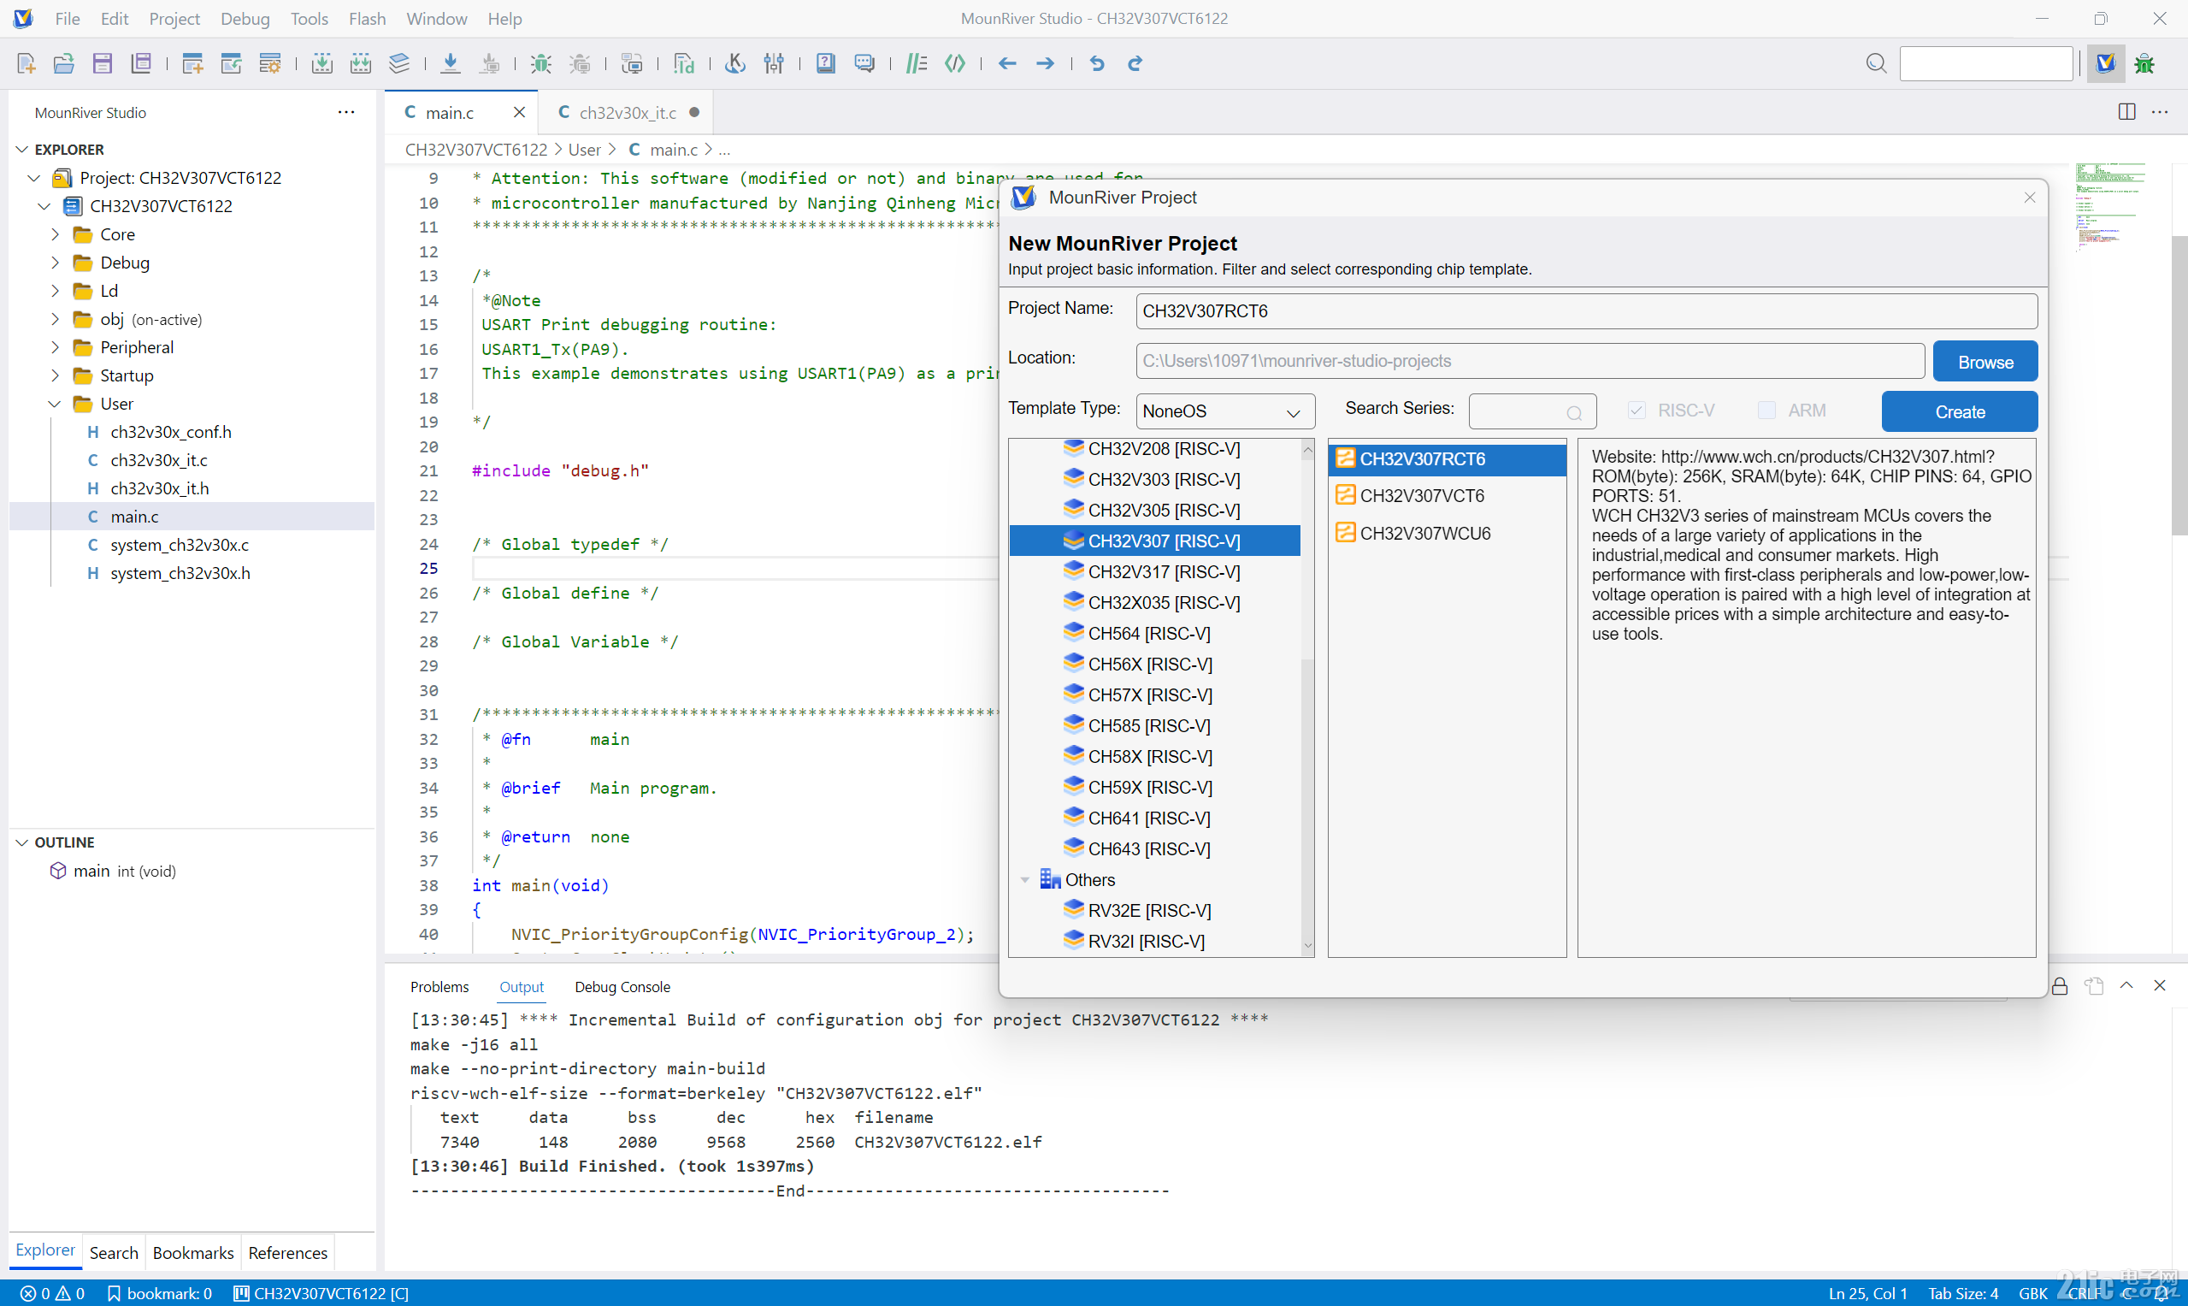2188x1306 pixels.
Task: Click the green bug perspective icon top right
Action: click(x=2144, y=63)
